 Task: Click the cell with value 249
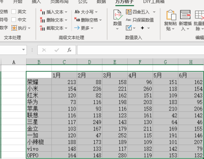point(90,122)
